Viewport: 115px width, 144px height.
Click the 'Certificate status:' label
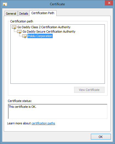pos(20,101)
